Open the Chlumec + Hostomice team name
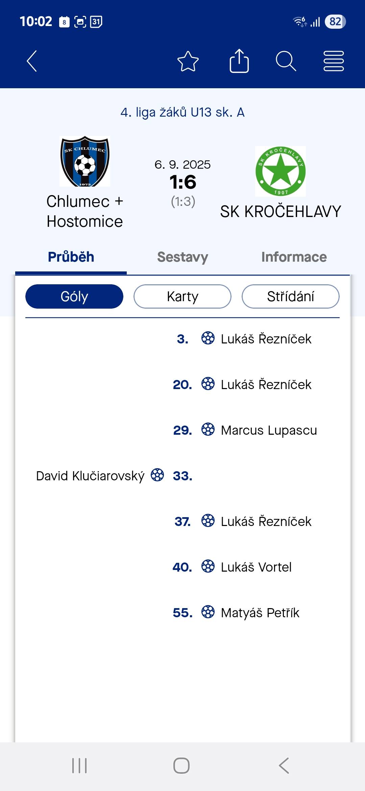Screen dimensions: 365x791 85,211
